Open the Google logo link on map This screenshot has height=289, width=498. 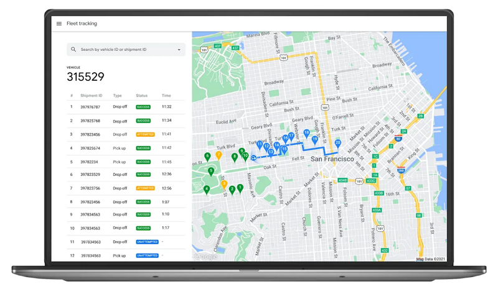point(205,256)
